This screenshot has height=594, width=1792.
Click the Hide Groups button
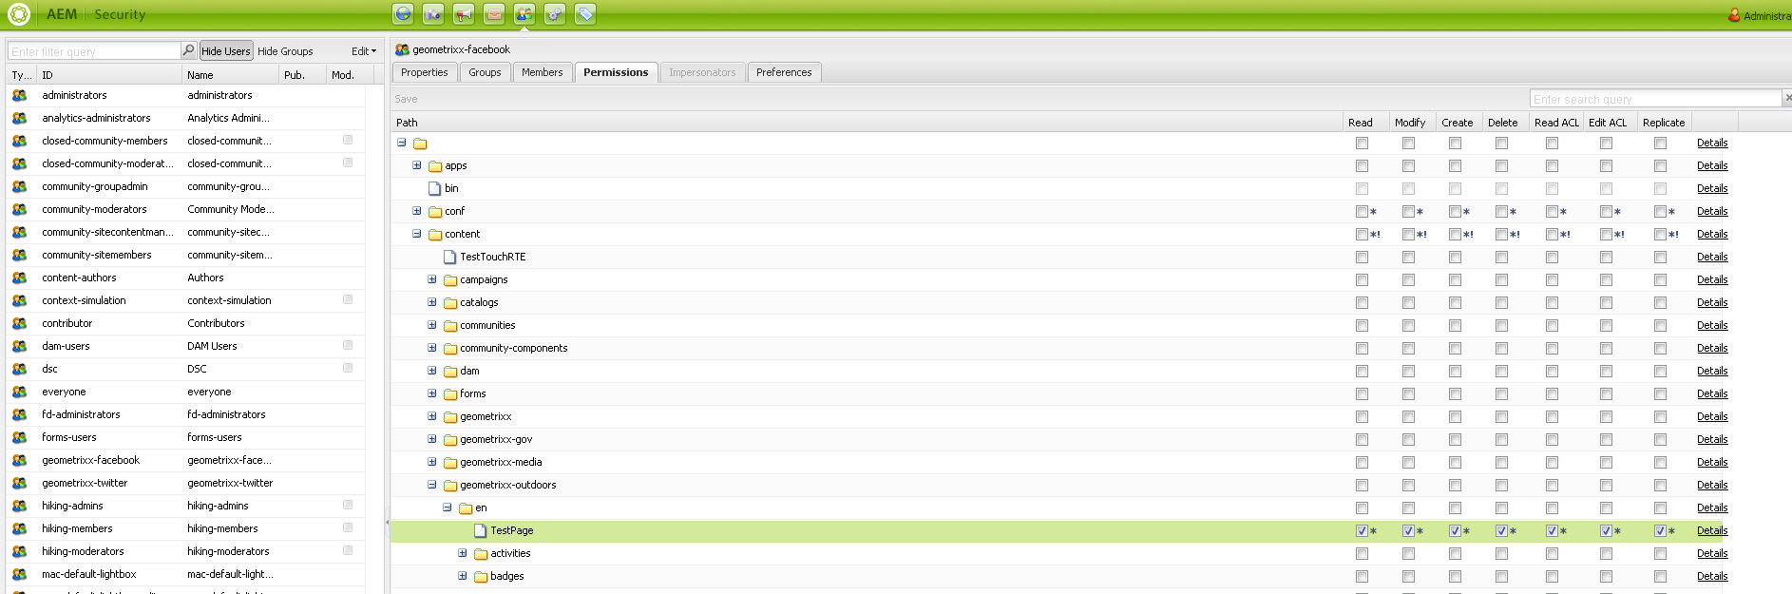(x=285, y=51)
